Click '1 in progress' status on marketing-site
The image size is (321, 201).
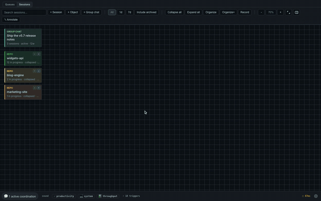pyautogui.click(x=14, y=96)
